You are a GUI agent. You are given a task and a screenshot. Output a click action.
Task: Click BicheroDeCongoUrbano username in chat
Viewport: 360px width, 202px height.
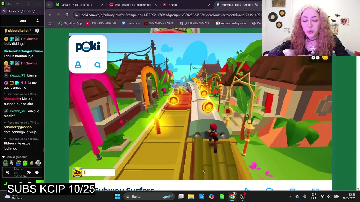tap(23, 51)
